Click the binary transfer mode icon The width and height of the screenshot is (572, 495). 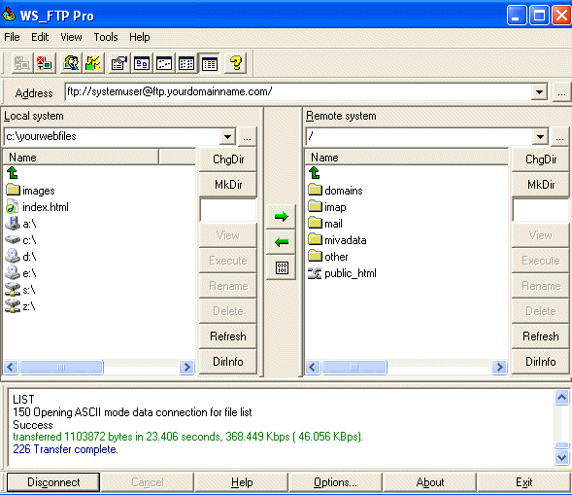(282, 267)
